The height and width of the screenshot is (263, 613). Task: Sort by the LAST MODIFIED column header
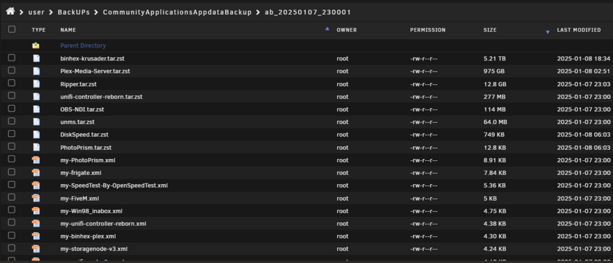click(579, 30)
